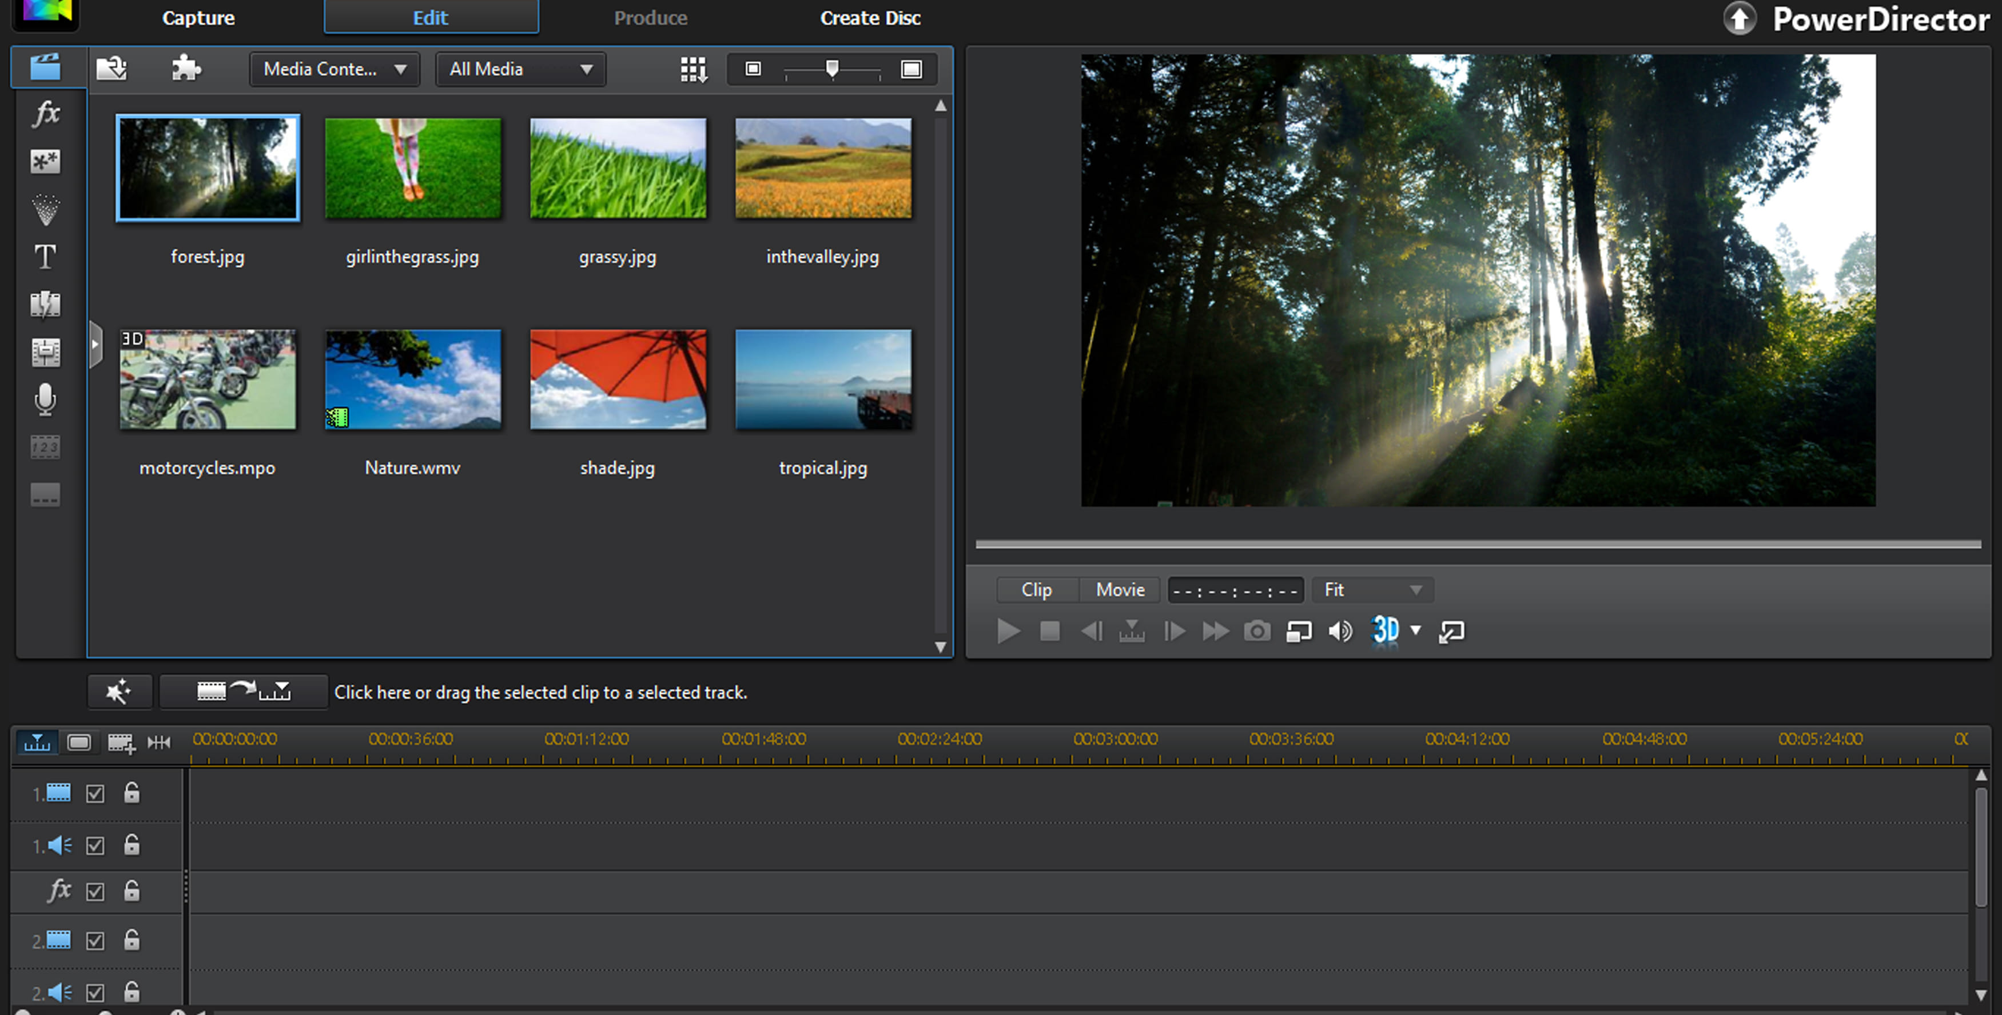Open the Voice-Over microphone room

tap(45, 399)
